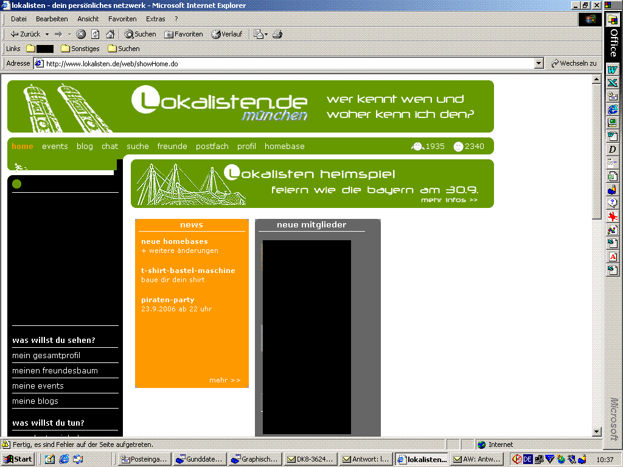Click the red A document icon in Office bar
The width and height of the screenshot is (623, 467).
(612, 257)
